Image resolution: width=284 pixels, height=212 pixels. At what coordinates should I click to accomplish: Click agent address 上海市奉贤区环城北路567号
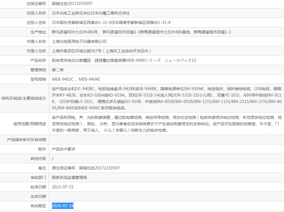[102, 51]
